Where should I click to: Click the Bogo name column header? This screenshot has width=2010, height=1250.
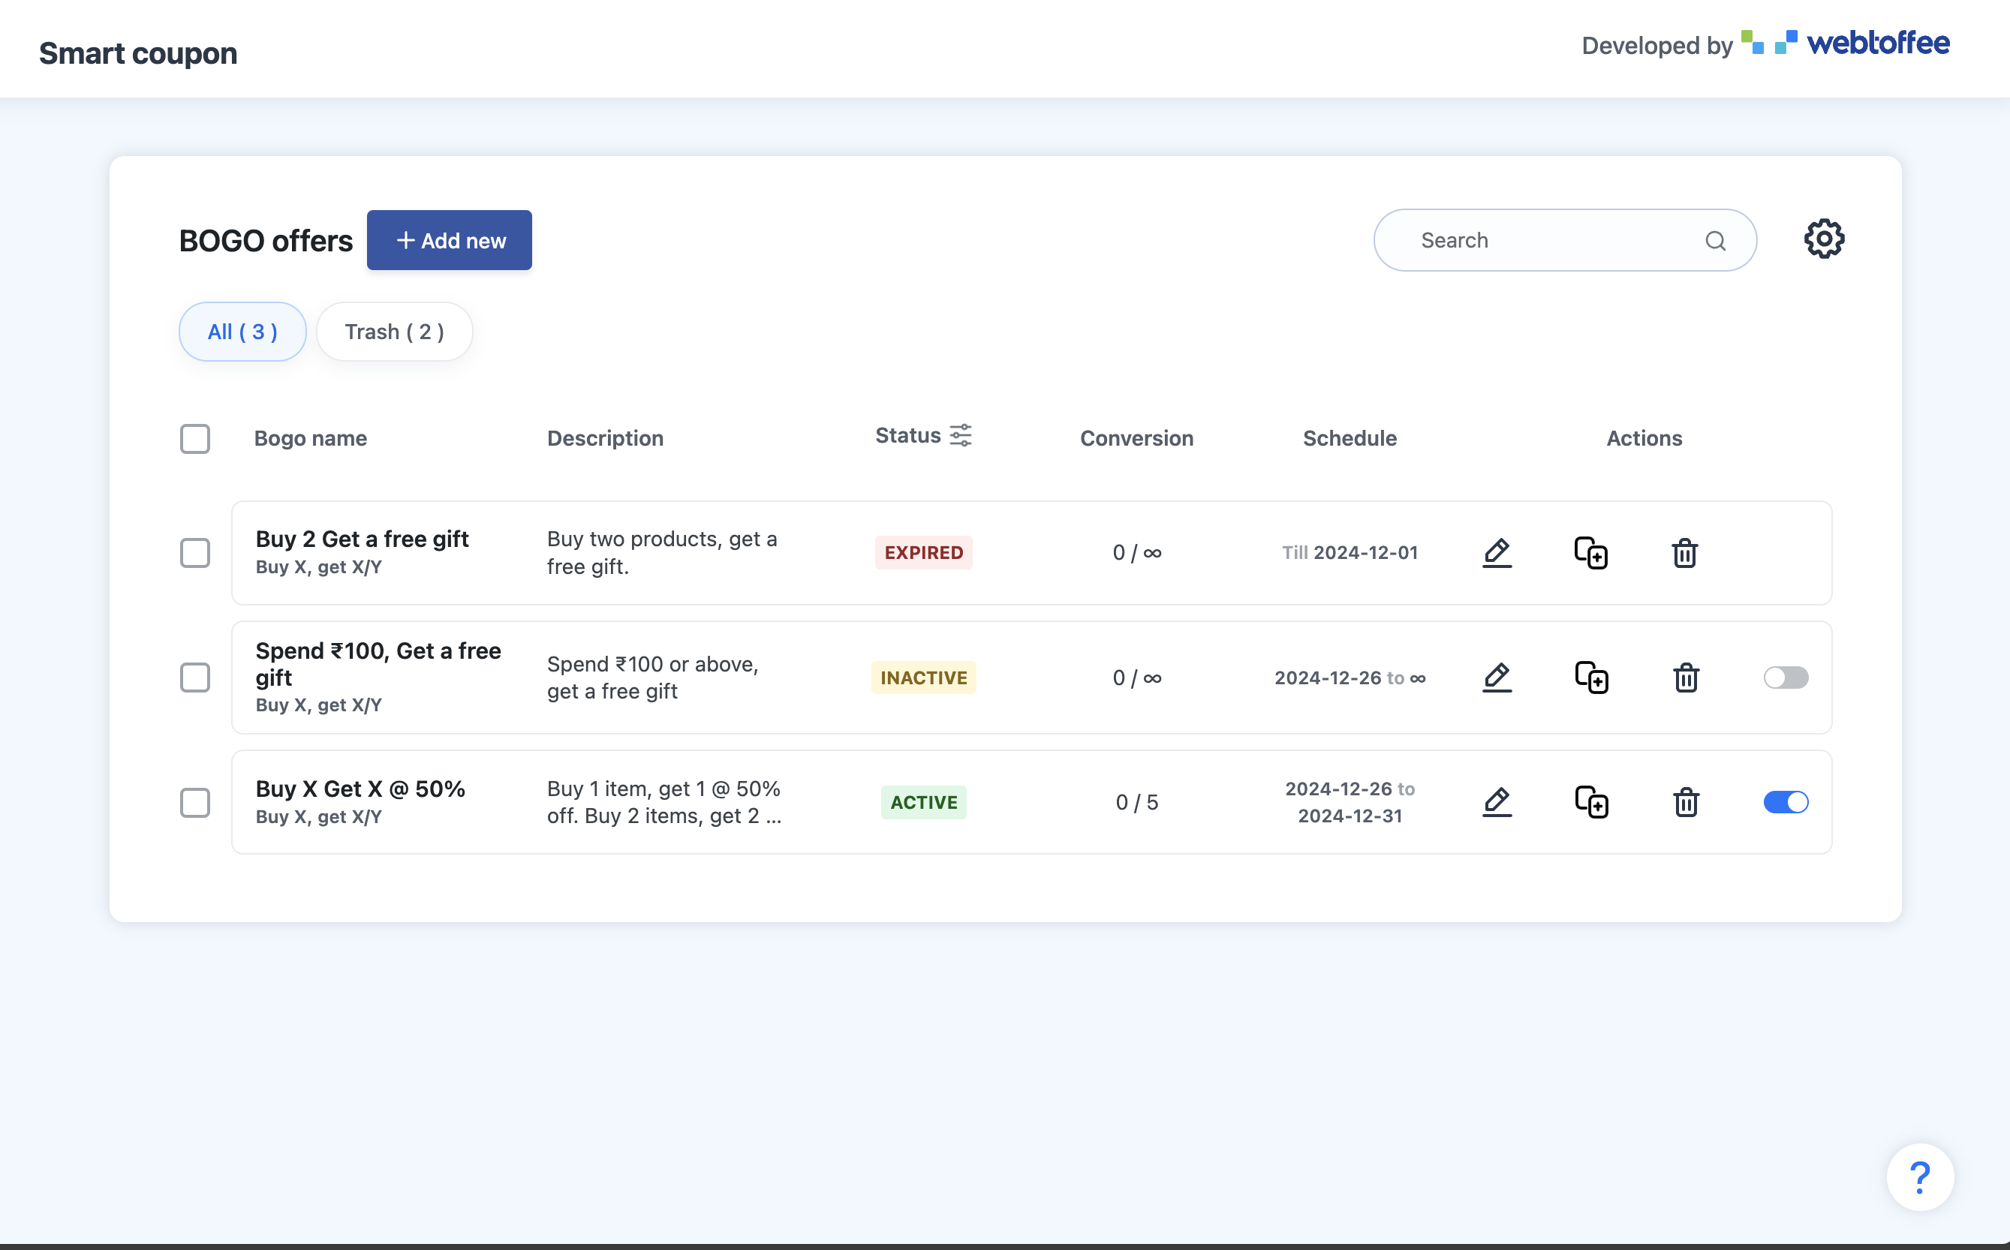[310, 438]
